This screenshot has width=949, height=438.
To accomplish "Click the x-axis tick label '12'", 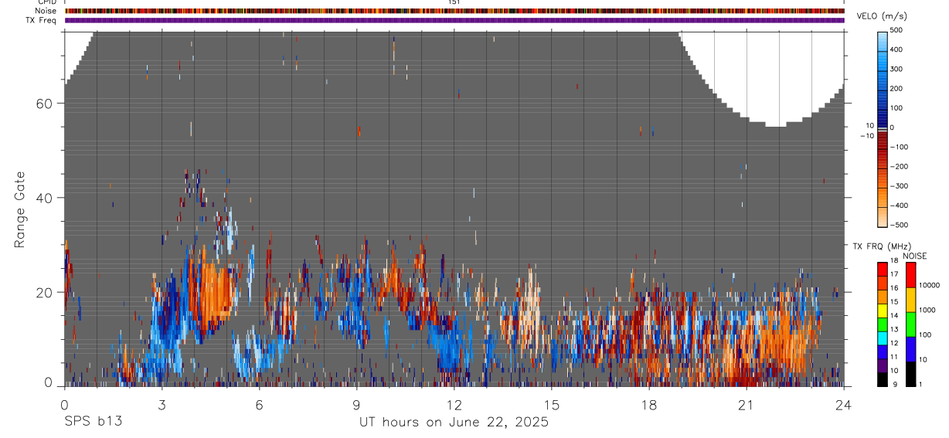I will coord(454,405).
